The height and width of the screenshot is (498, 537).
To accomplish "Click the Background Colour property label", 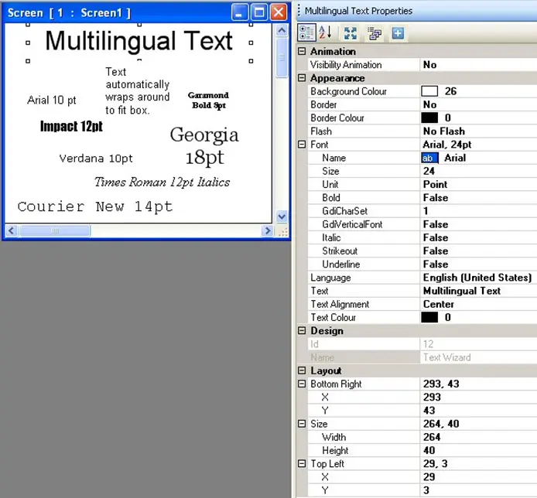I will (x=348, y=91).
